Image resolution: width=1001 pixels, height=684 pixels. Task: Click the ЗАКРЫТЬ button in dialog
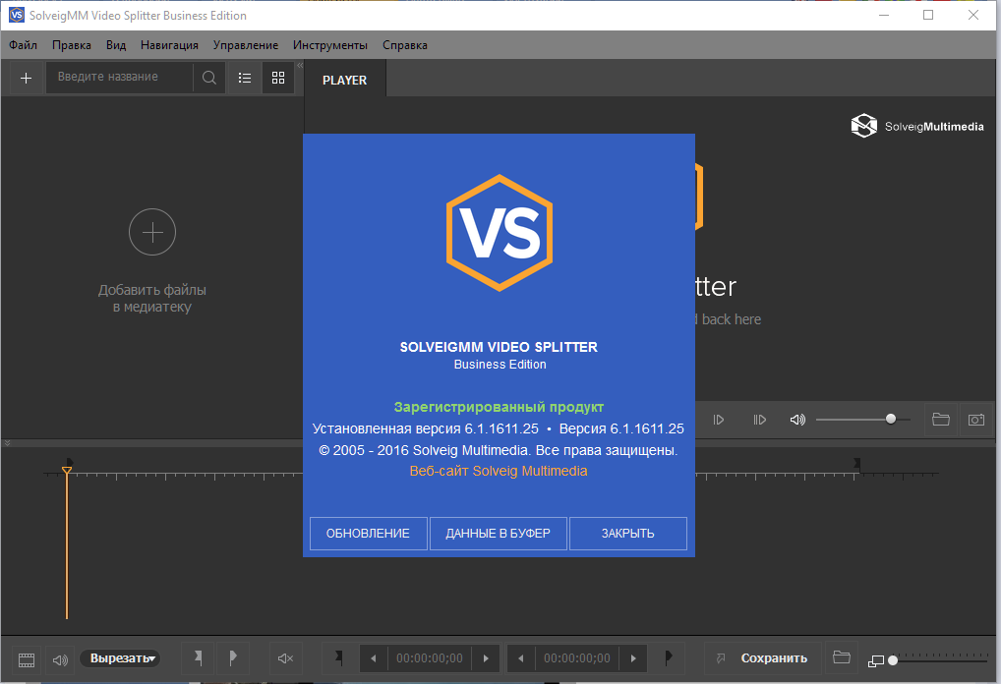pos(627,534)
